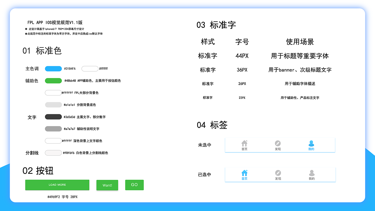Pick the green #48bb48 swatch
Viewport: 375px width, 211px height.
[53, 81]
